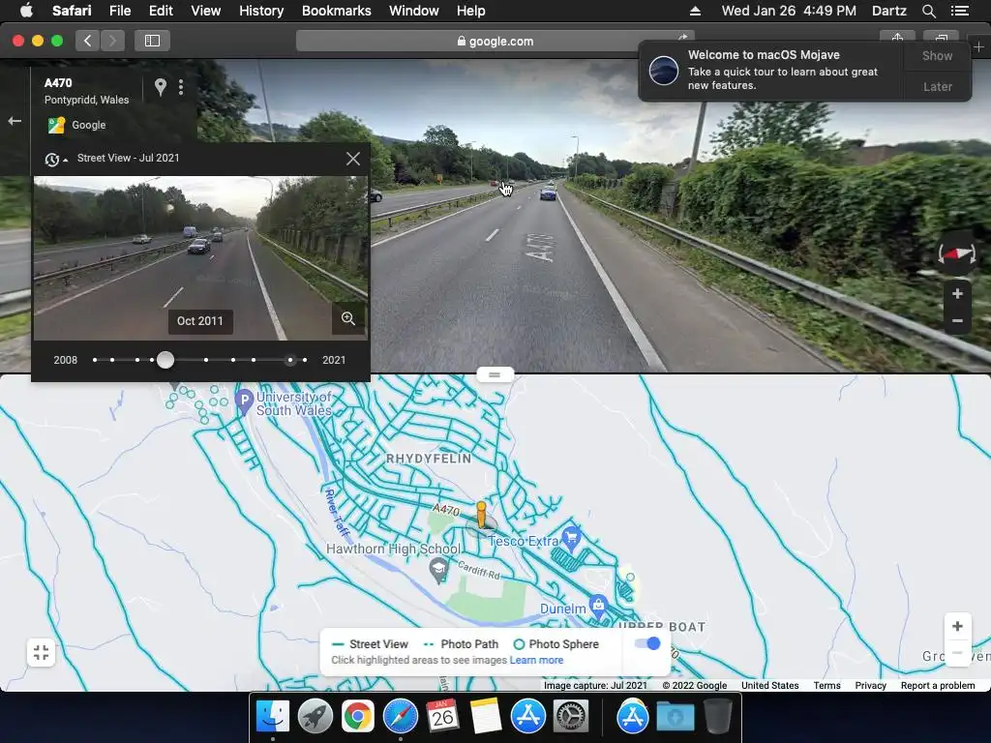Open Google Chrome from the Dock
Viewport: 991px width, 743px height.
(358, 717)
